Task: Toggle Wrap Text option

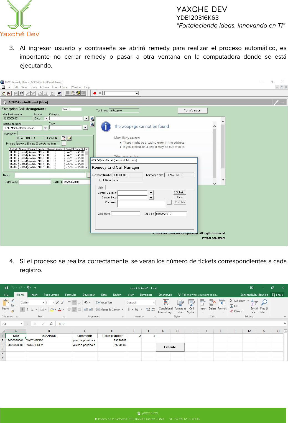Action: pyautogui.click(x=104, y=302)
